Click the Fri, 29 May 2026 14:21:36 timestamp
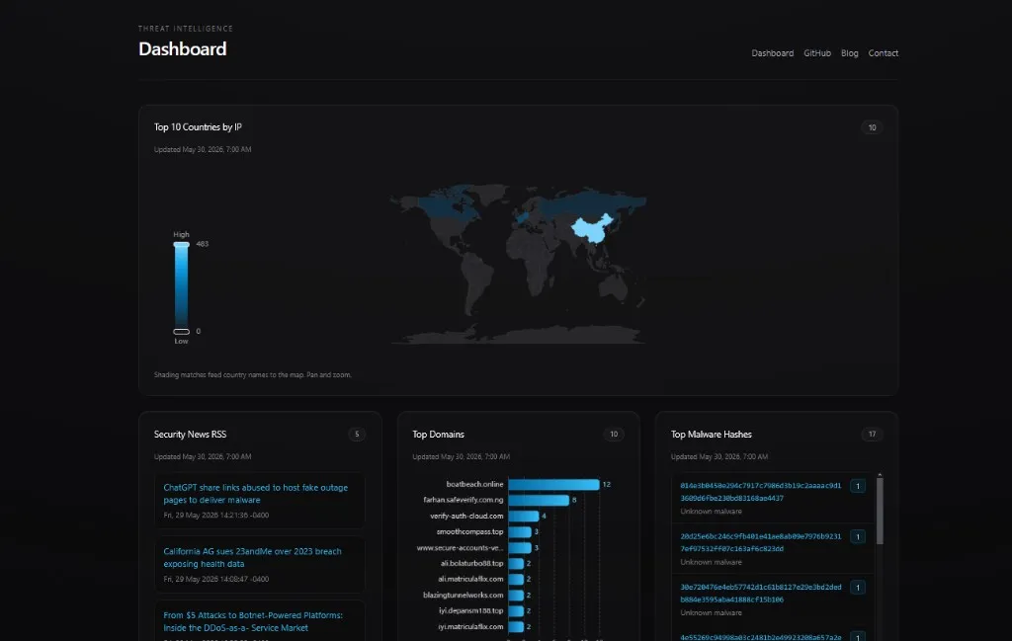 pos(216,516)
